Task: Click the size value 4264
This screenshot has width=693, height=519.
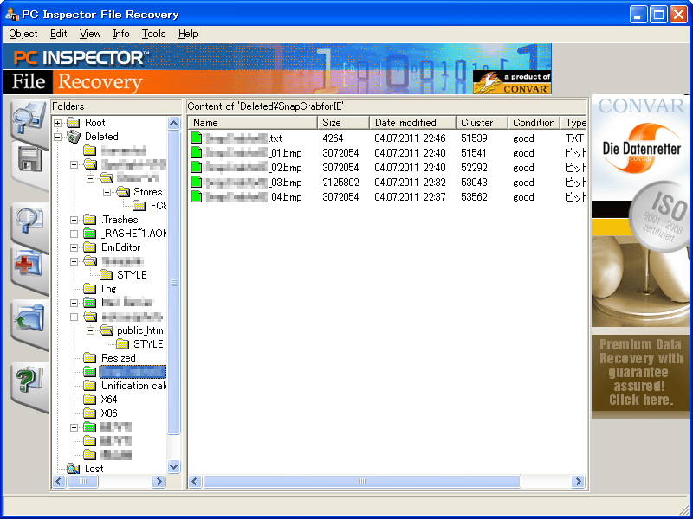Action: coord(333,138)
